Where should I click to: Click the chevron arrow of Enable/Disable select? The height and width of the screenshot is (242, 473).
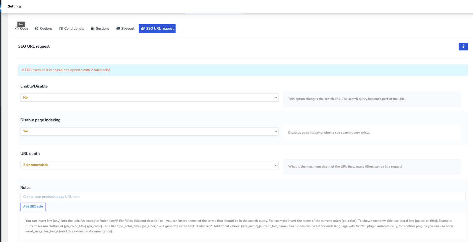tap(276, 98)
